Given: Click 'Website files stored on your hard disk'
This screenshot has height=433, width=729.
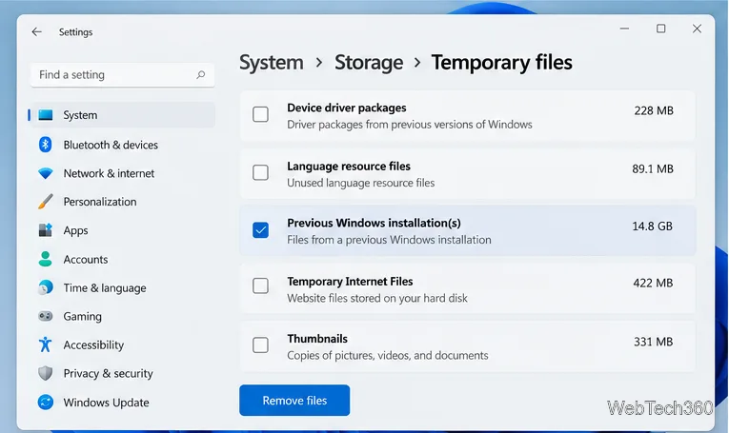Looking at the screenshot, I should pos(377,298).
